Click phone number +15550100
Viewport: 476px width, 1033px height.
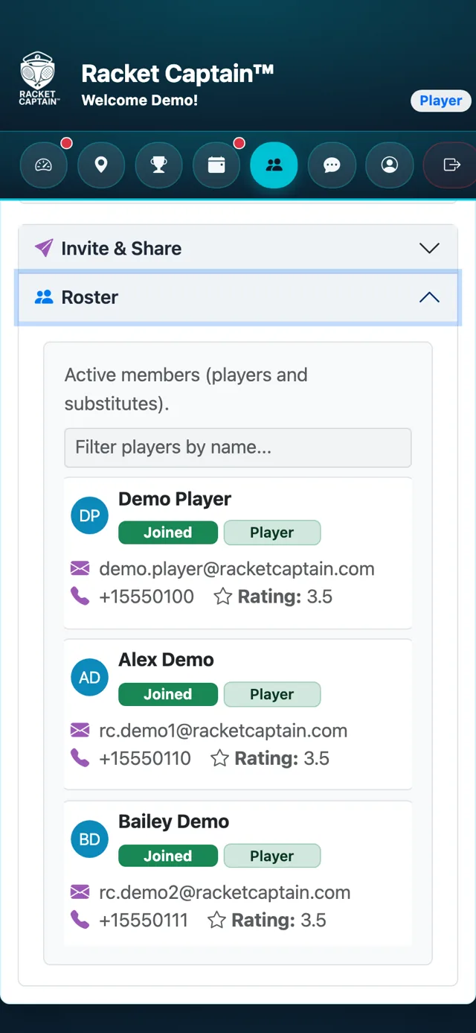pos(147,597)
